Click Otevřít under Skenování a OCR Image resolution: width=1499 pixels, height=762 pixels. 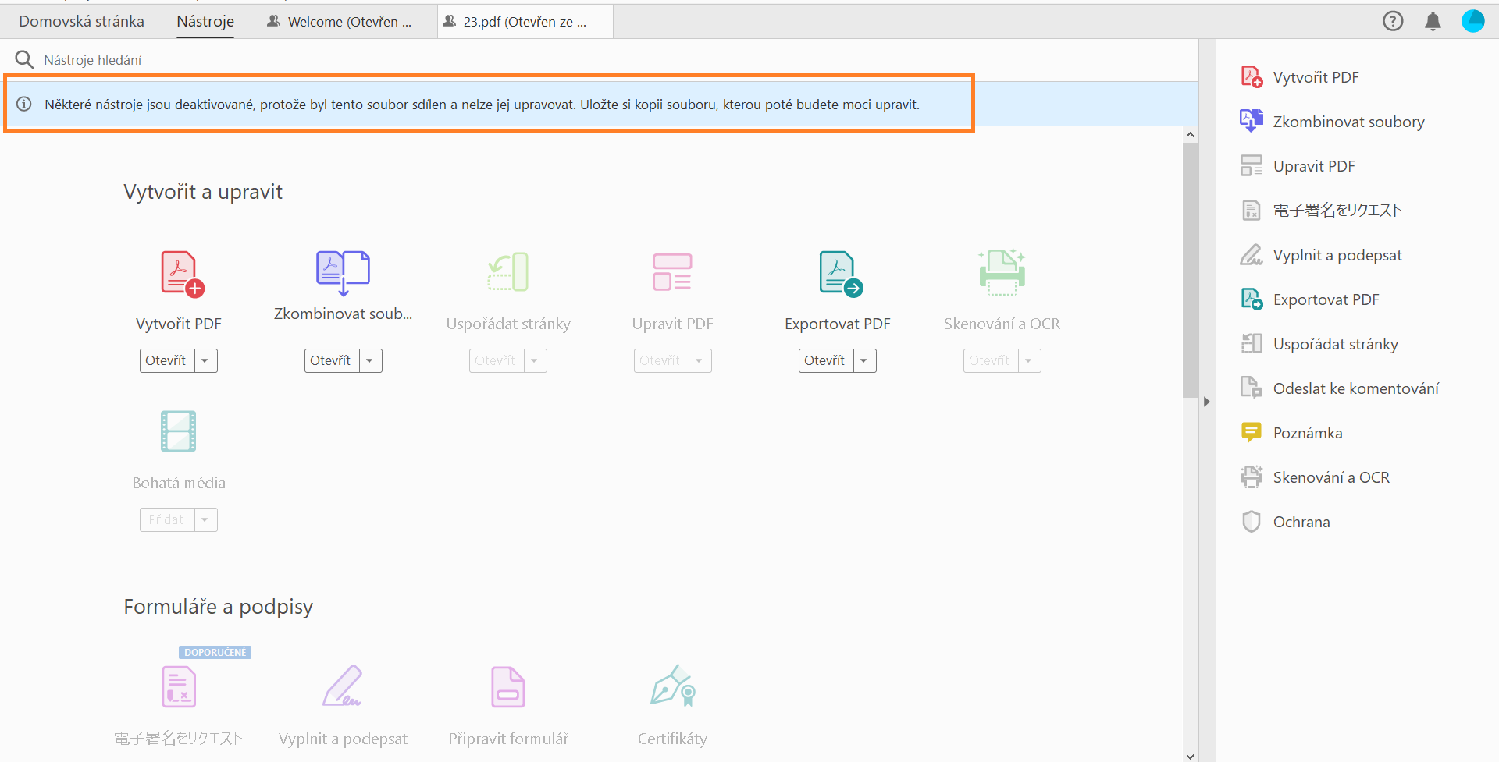click(991, 360)
